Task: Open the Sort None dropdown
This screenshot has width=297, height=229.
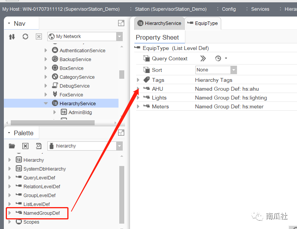Action: [234, 70]
